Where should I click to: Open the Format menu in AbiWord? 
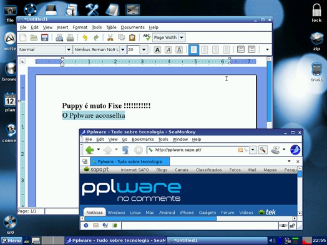pyautogui.click(x=80, y=27)
